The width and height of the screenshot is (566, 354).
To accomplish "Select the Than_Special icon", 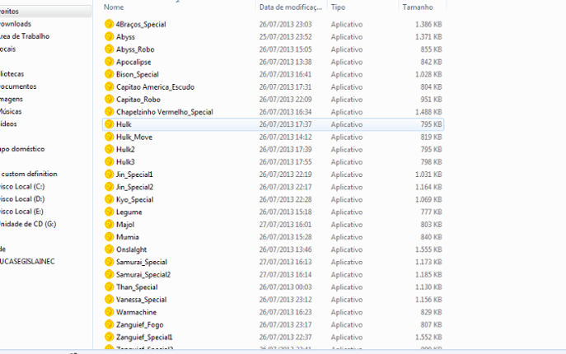I will pos(109,286).
